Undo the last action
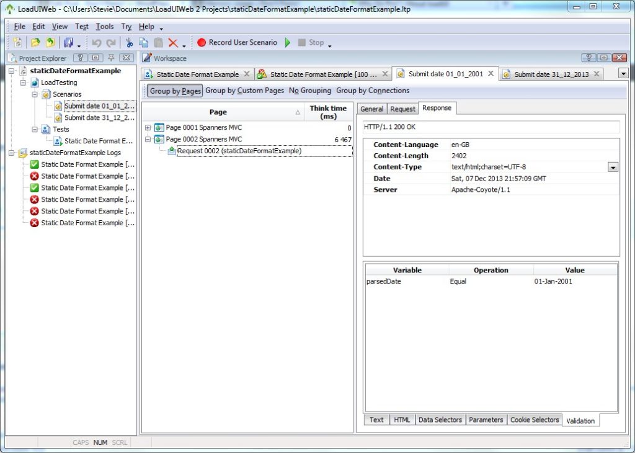The height and width of the screenshot is (453, 635). point(95,42)
